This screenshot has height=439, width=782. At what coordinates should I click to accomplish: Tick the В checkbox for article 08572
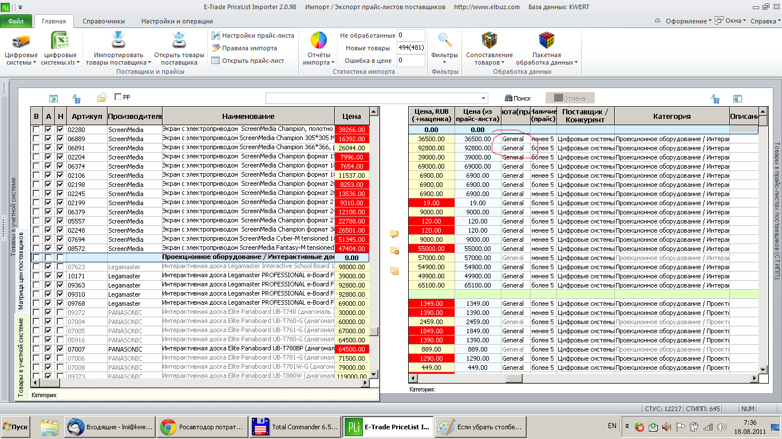pyautogui.click(x=37, y=249)
